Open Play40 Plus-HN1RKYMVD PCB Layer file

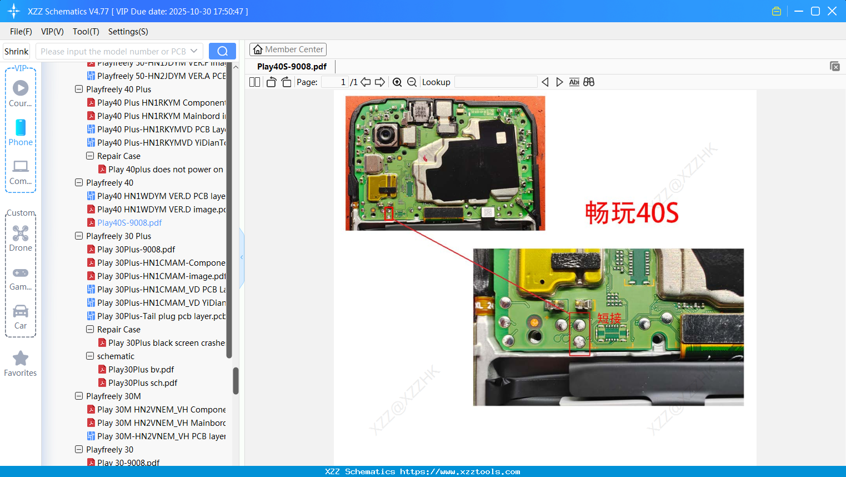point(161,129)
